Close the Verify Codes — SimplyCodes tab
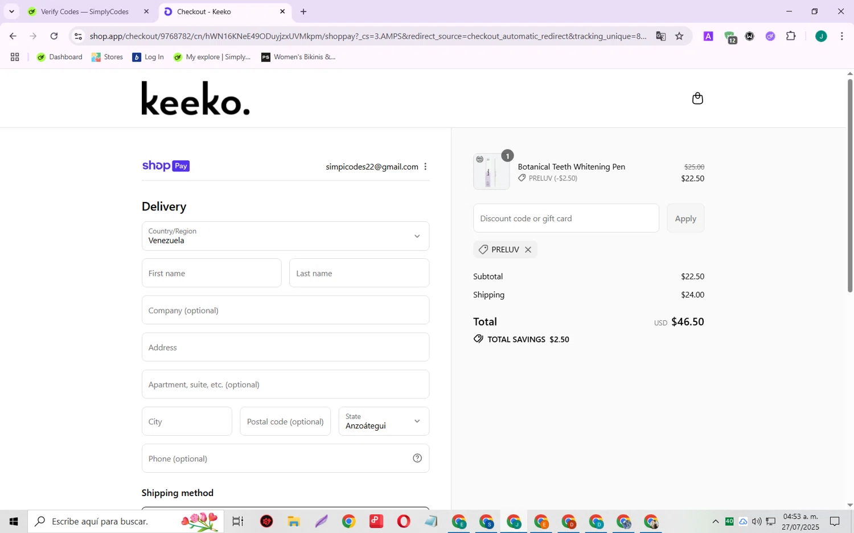This screenshot has height=533, width=854. tap(146, 11)
